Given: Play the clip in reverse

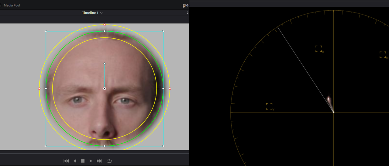Looking at the screenshot, I should [75, 161].
